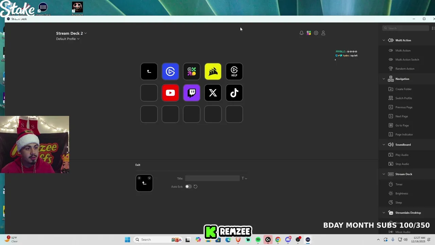Open the Windows Start menu
The width and height of the screenshot is (435, 245).
(x=127, y=240)
